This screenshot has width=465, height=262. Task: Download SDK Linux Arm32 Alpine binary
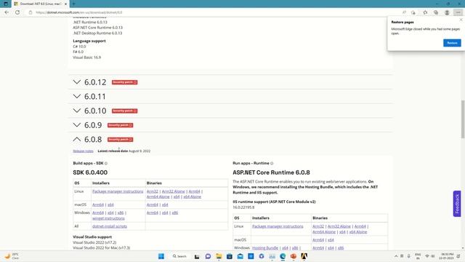click(x=173, y=191)
